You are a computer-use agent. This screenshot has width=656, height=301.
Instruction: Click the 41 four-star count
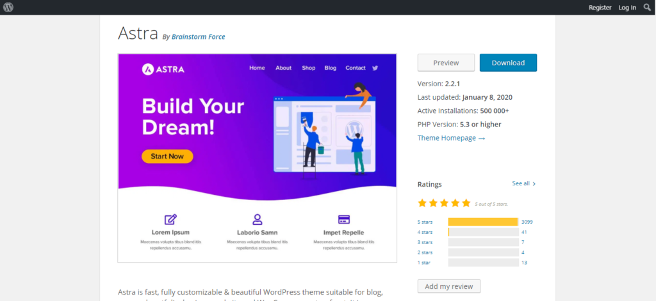point(524,232)
